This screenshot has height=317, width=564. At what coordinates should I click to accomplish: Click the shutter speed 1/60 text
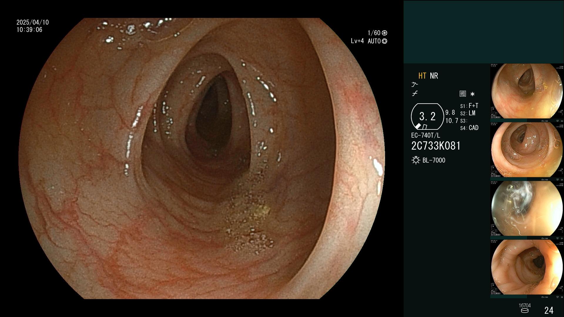pos(374,33)
